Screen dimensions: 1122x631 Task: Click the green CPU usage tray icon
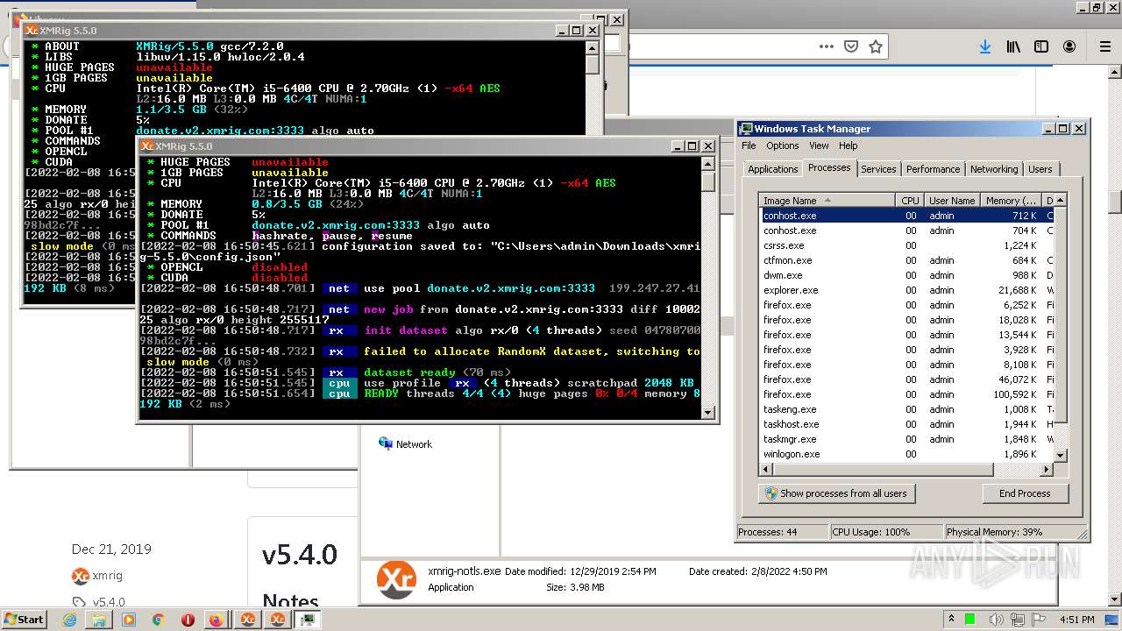click(x=970, y=620)
